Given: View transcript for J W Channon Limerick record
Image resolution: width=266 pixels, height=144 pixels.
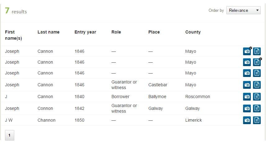Looking at the screenshot, I should (x=257, y=120).
